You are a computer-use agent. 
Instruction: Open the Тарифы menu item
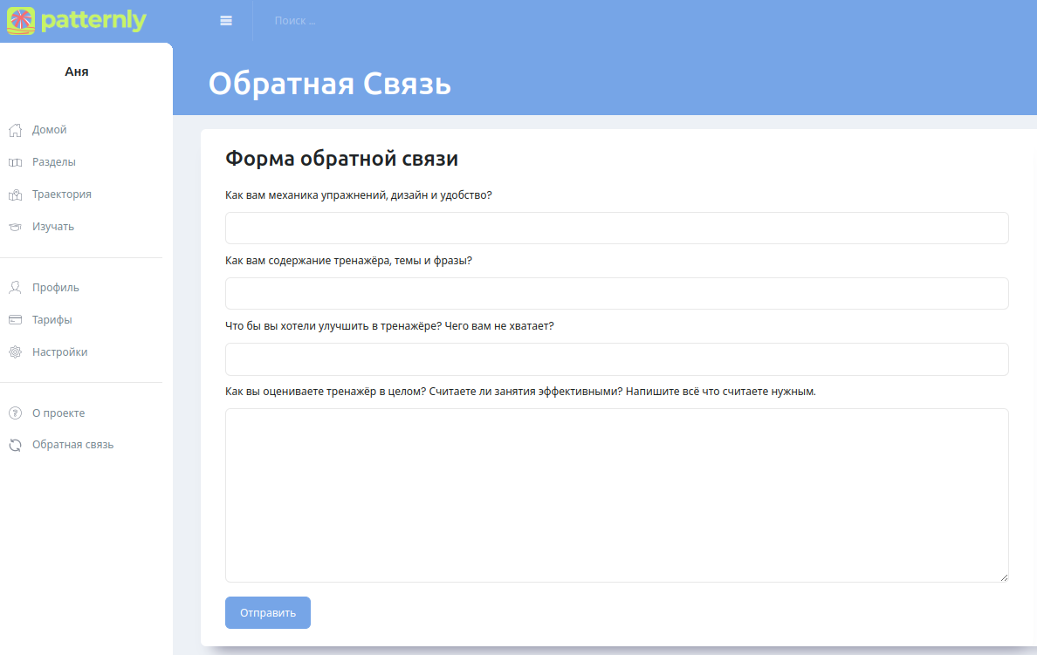tap(52, 320)
